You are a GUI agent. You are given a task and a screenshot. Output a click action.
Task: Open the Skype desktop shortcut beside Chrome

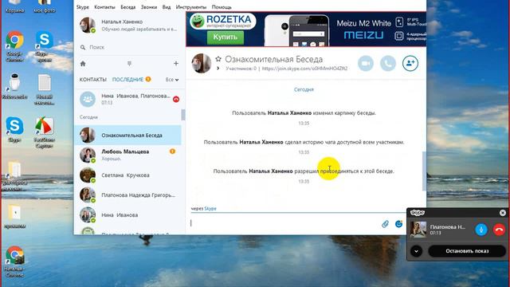point(45,46)
